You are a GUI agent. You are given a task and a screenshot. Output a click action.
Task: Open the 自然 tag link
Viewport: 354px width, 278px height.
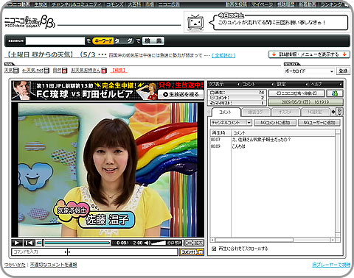click(57, 71)
